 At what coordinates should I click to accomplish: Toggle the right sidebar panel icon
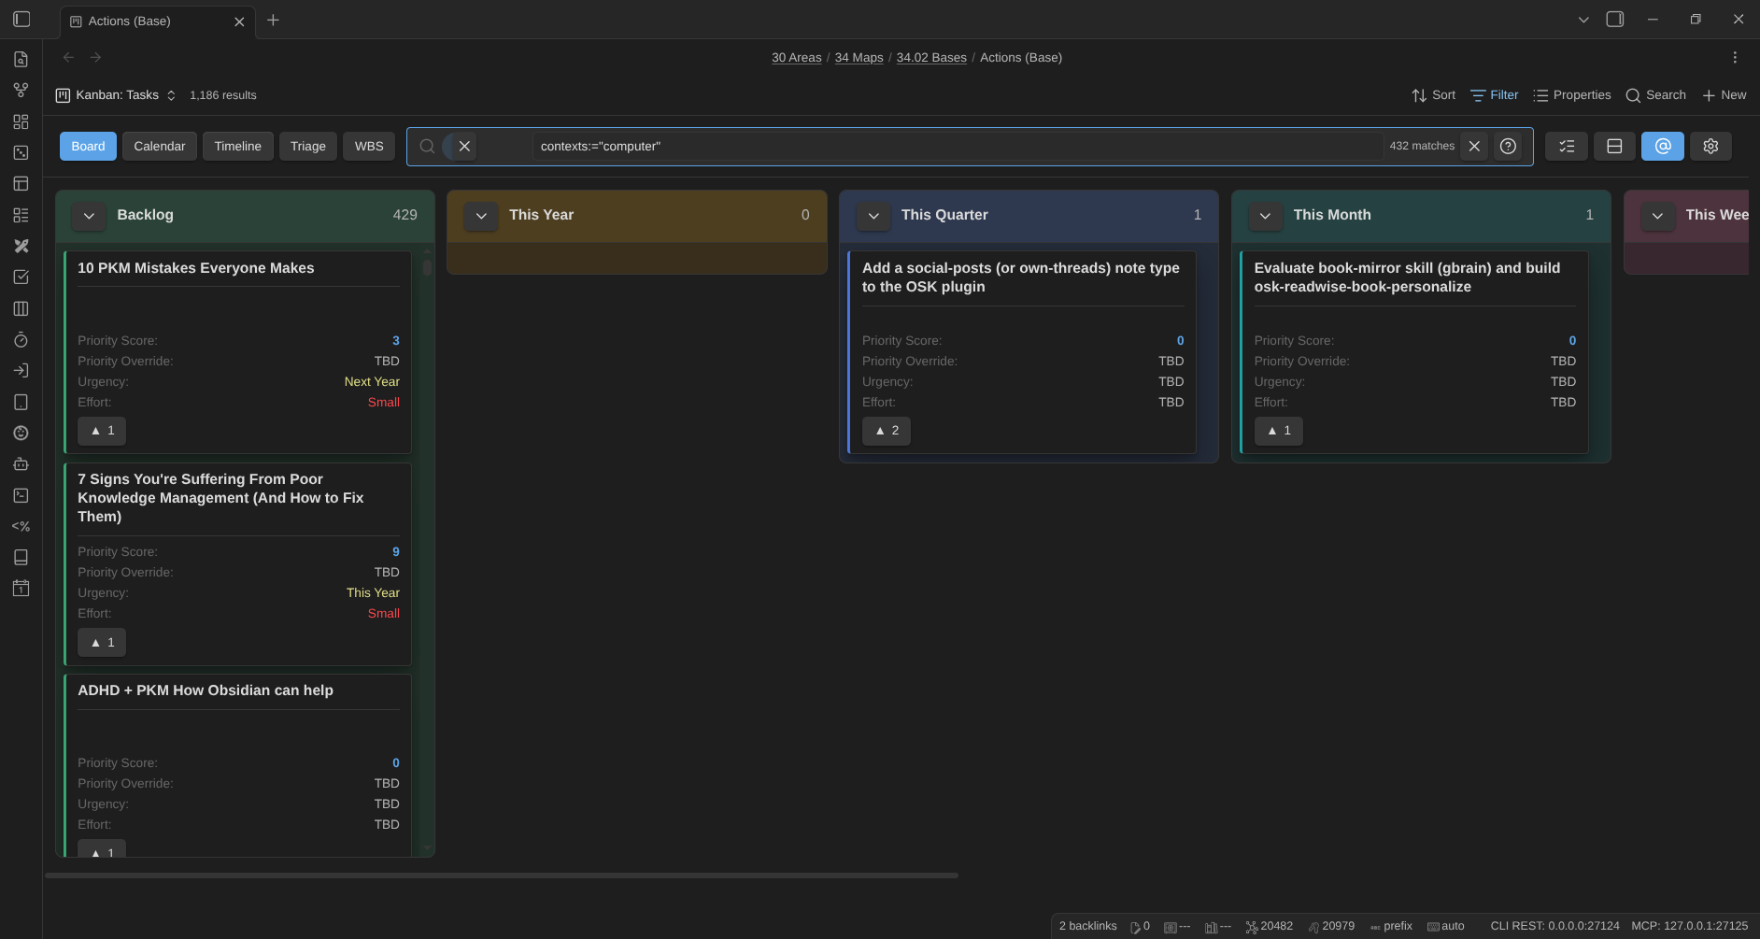(x=1615, y=20)
